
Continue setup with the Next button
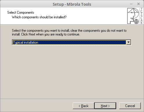(x=105, y=106)
